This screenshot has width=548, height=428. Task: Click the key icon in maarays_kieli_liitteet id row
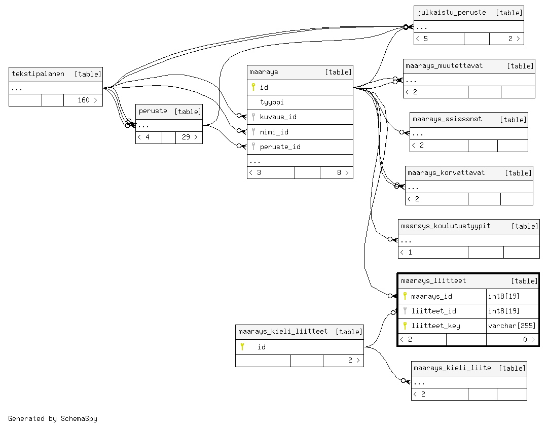[x=242, y=346]
